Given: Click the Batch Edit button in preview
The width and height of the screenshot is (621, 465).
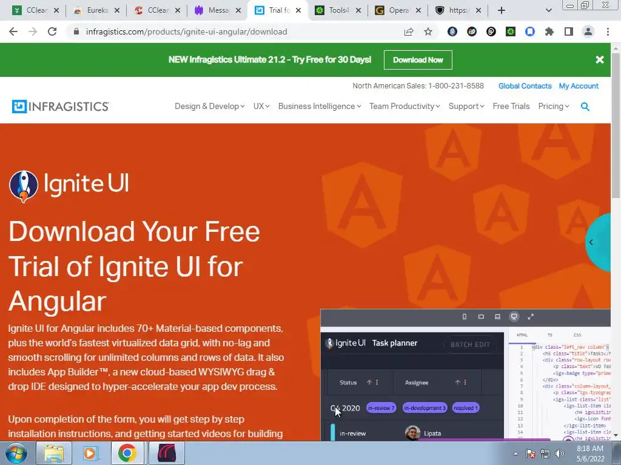Looking at the screenshot, I should coord(470,345).
